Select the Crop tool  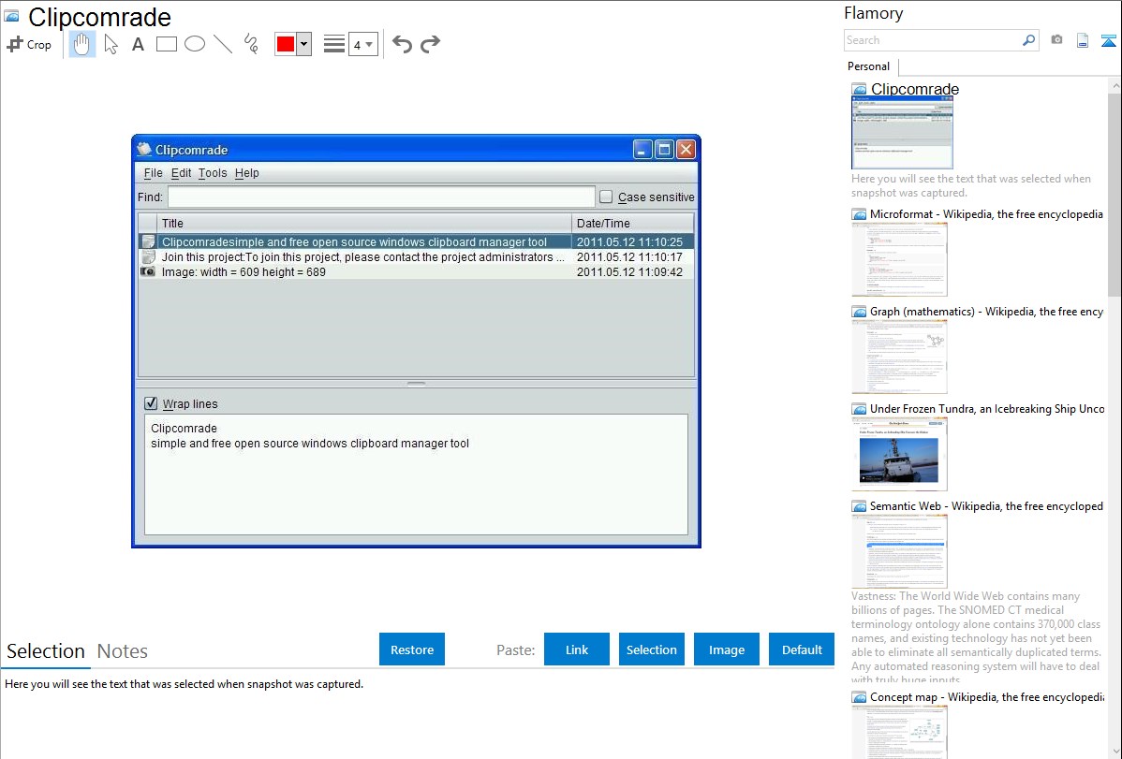click(29, 44)
